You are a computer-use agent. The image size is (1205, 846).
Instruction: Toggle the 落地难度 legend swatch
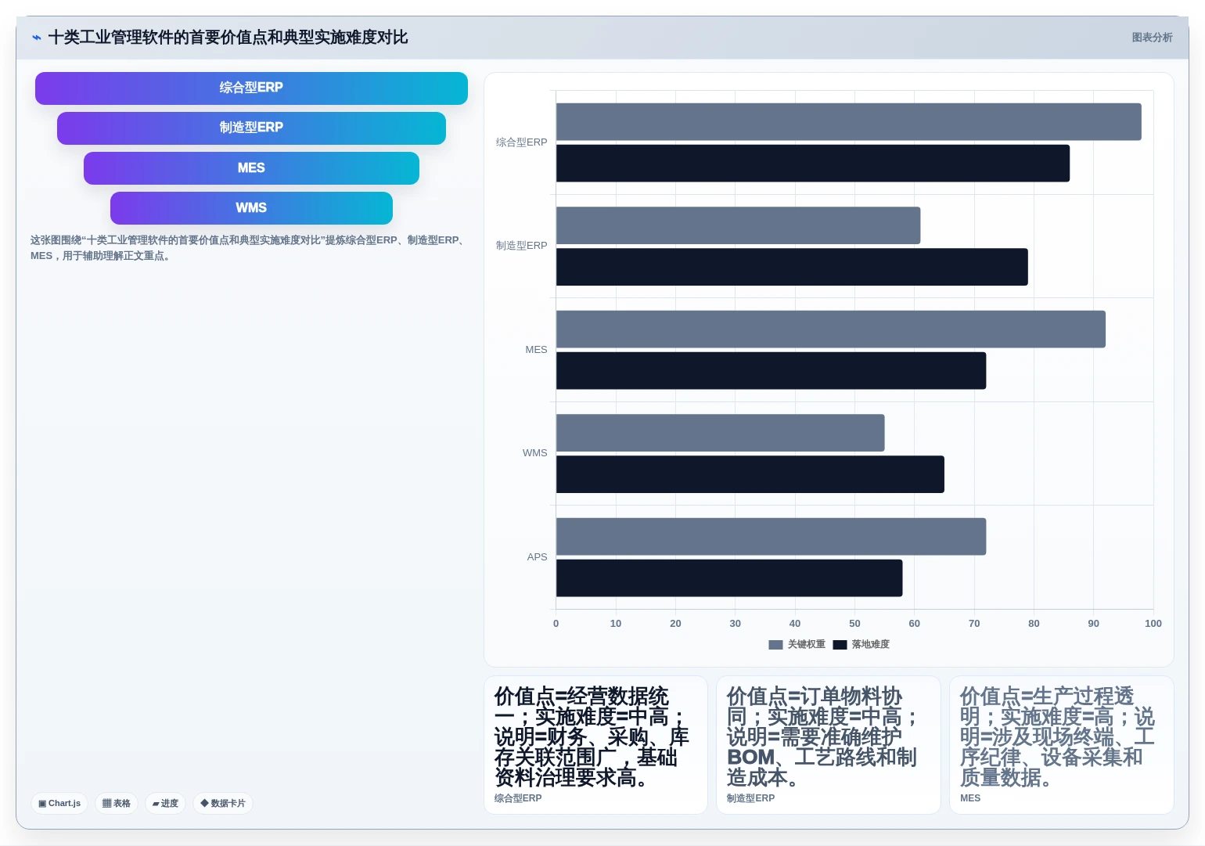pyautogui.click(x=840, y=645)
